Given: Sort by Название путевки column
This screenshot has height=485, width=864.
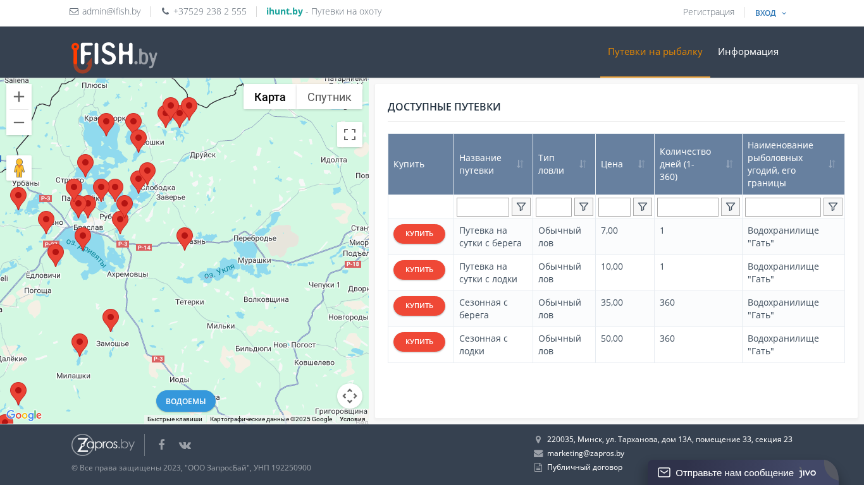Looking at the screenshot, I should click(520, 164).
